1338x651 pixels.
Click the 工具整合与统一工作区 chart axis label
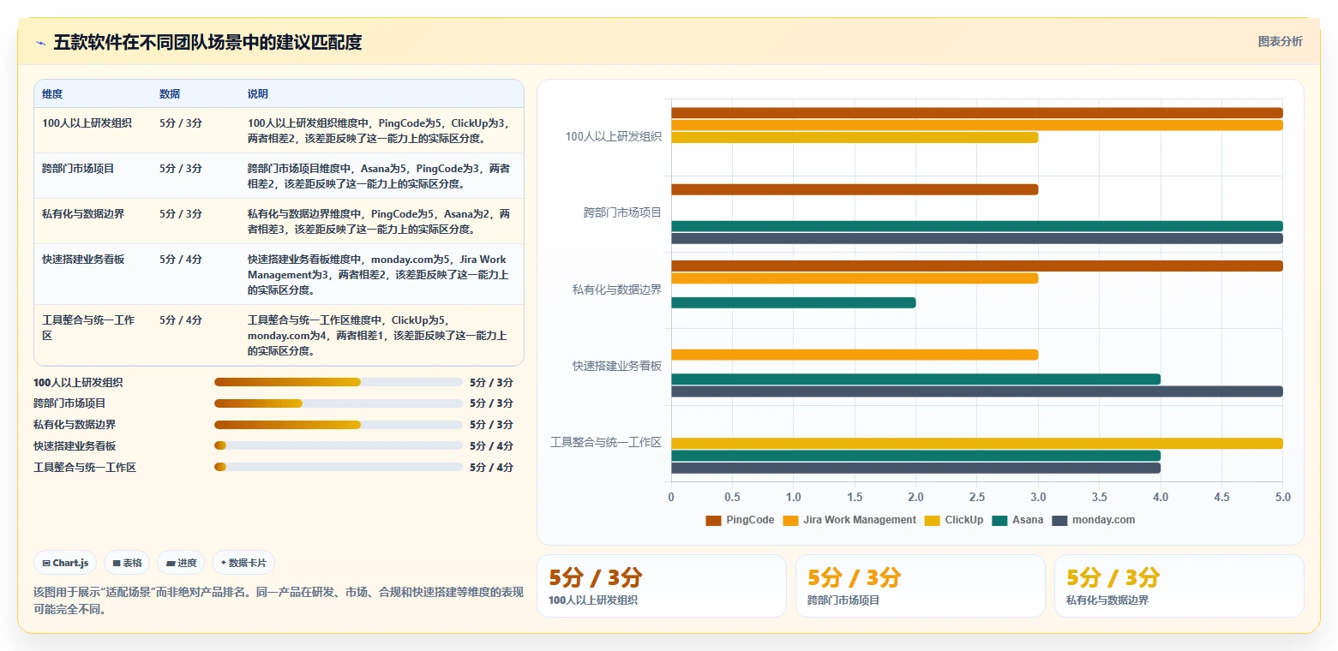tap(606, 442)
